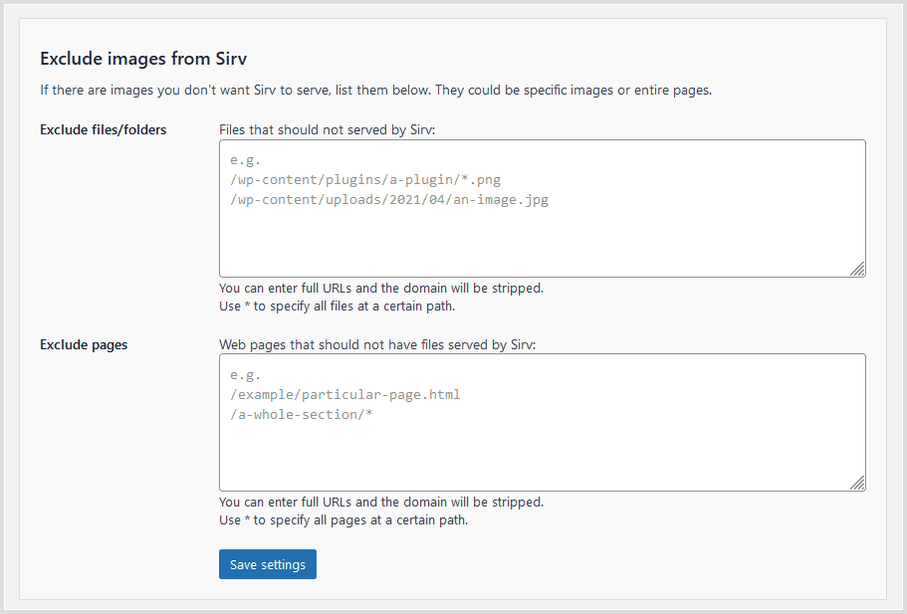This screenshot has width=907, height=614.
Task: Click the 'Exclude files/folders' label
Action: 103,129
